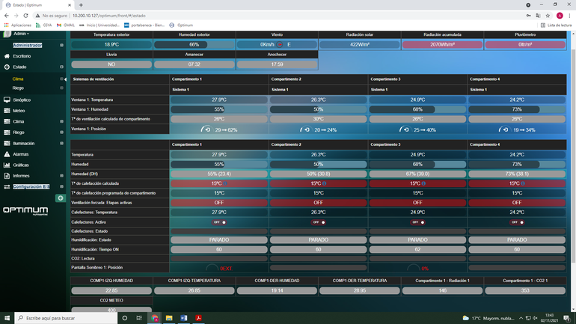The width and height of the screenshot is (576, 324).
Task: Open the Gráficas menu item
Action: [21, 165]
